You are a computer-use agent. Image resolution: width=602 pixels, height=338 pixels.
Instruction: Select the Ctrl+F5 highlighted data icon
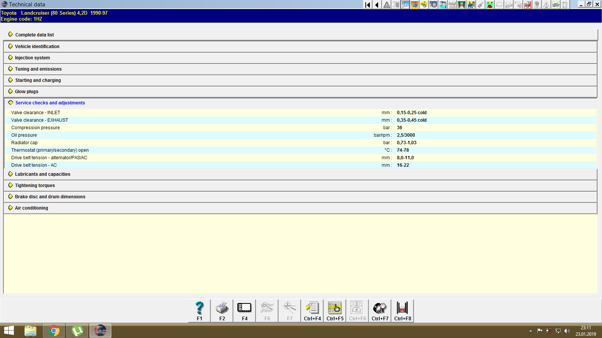(334, 308)
